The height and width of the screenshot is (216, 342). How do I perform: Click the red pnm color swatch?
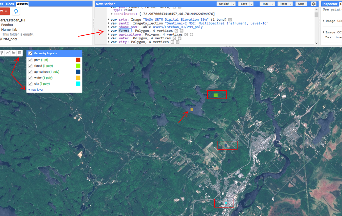pyautogui.click(x=78, y=60)
